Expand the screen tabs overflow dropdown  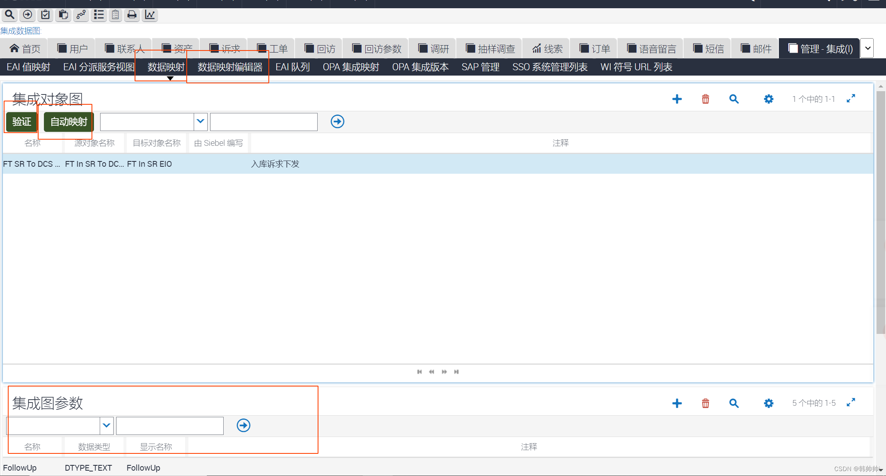coord(868,48)
